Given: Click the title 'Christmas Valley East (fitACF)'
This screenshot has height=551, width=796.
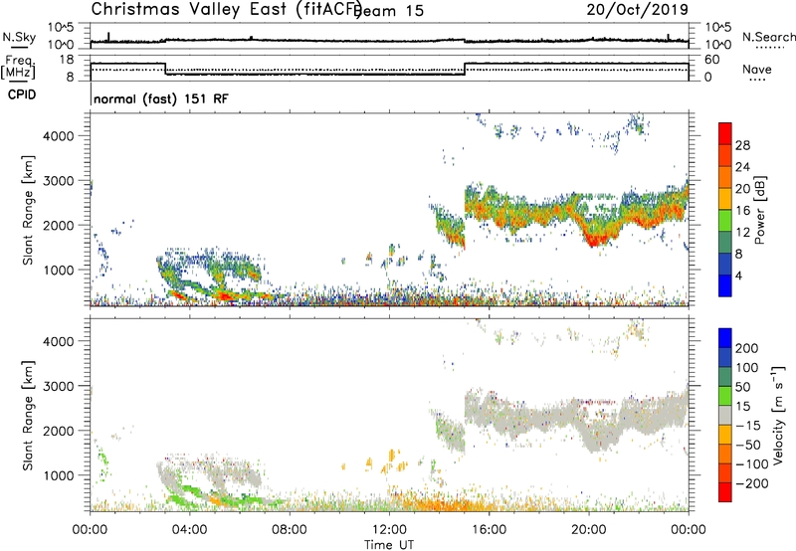Looking at the screenshot, I should pos(227,9).
